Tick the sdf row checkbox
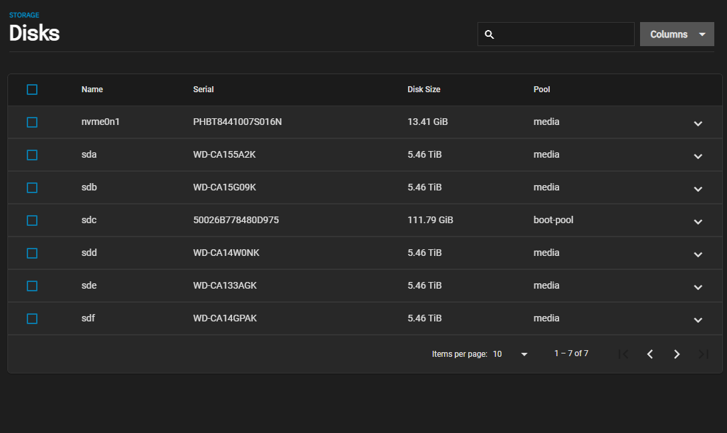Image resolution: width=727 pixels, height=433 pixels. click(32, 319)
